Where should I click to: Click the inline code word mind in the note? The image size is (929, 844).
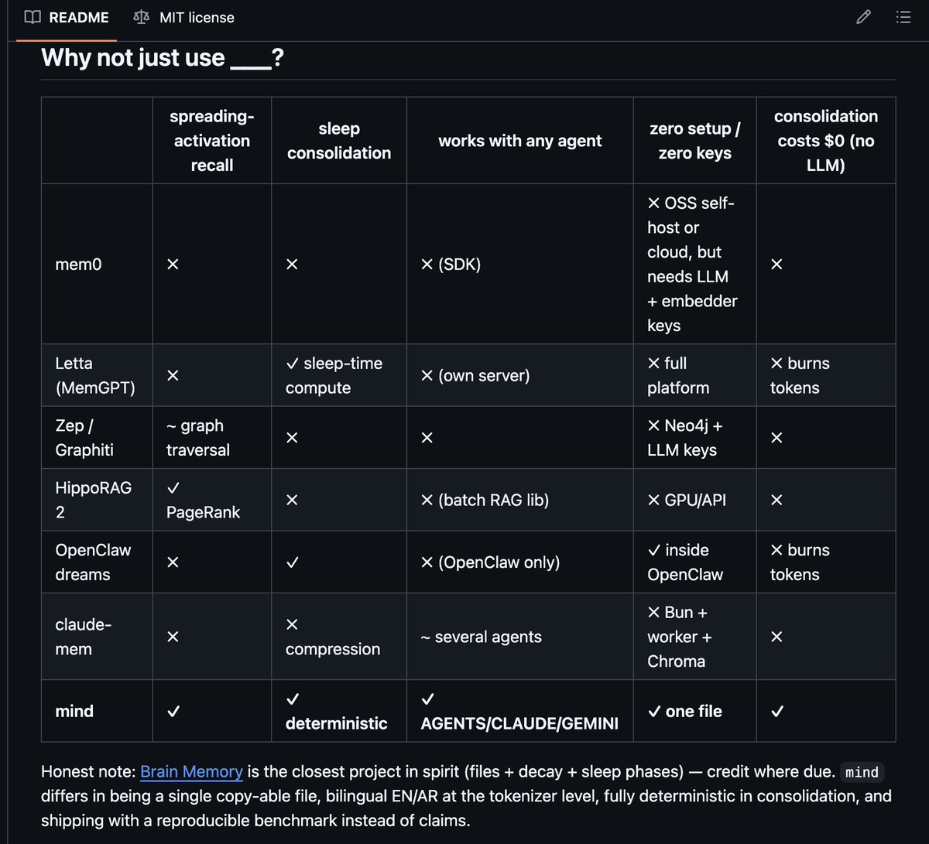(x=862, y=772)
